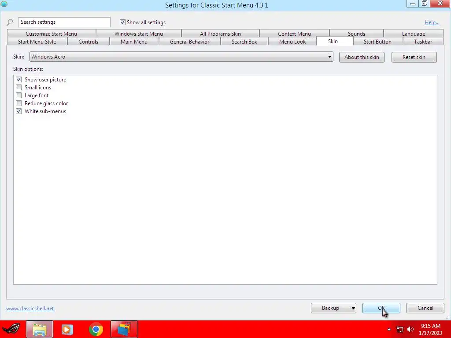The image size is (451, 338).
Task: Open the Language tab
Action: (x=413, y=33)
